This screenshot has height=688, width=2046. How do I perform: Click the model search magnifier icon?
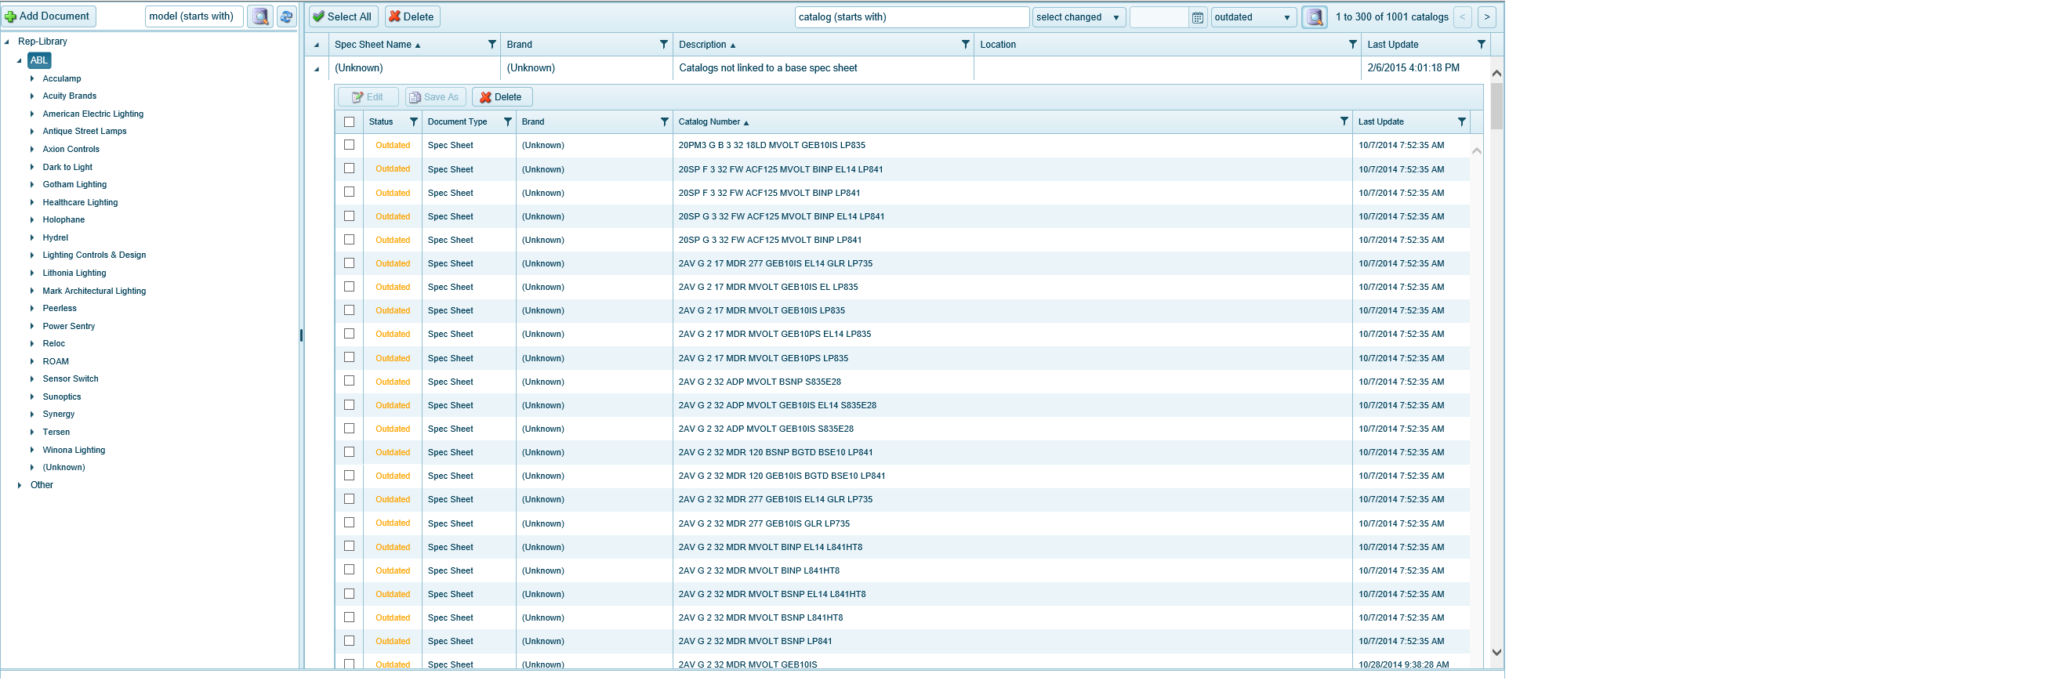click(259, 16)
